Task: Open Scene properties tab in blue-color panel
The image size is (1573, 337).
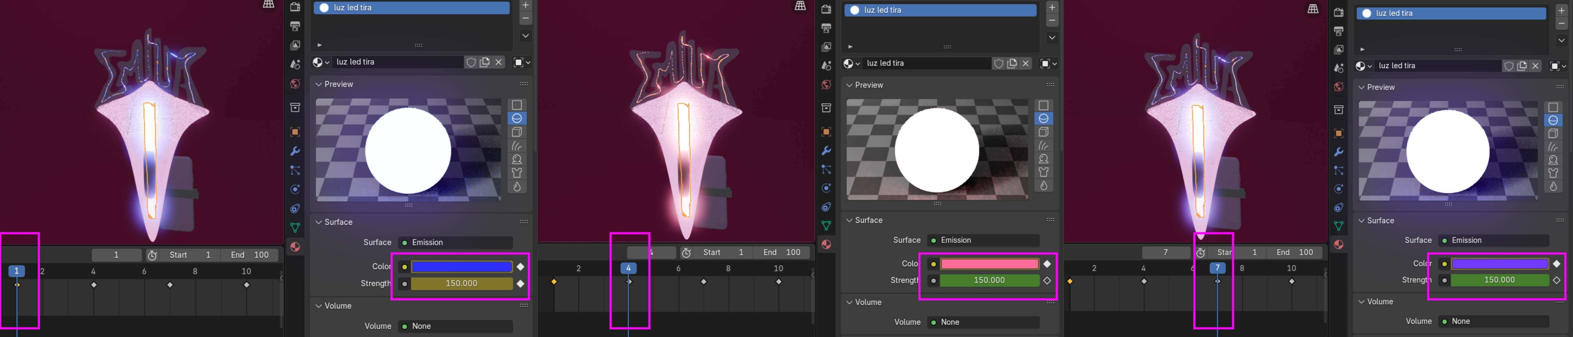Action: [295, 64]
